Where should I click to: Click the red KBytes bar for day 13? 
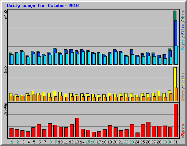(77, 128)
